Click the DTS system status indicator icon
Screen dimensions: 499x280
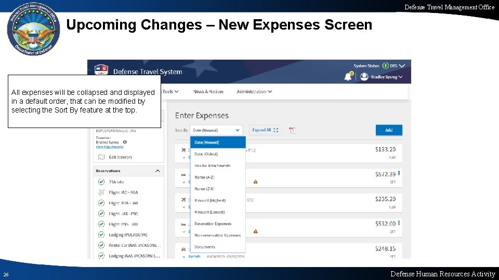click(385, 66)
